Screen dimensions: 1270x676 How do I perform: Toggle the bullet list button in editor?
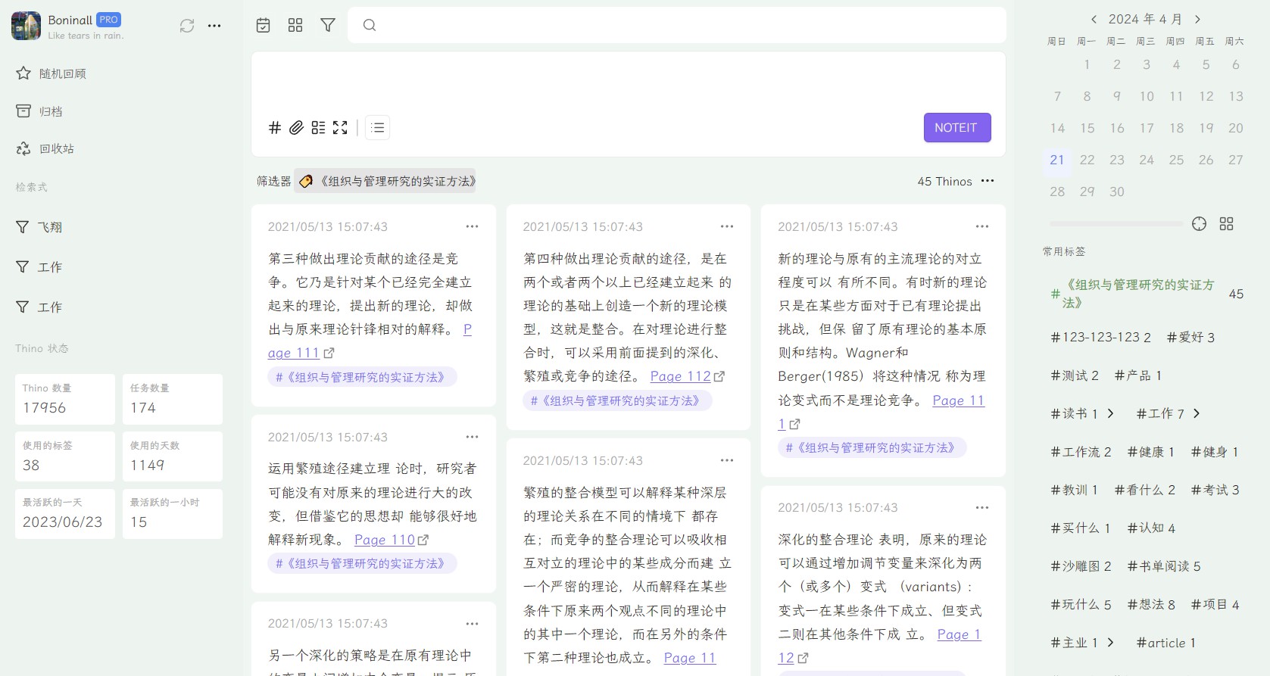click(378, 127)
